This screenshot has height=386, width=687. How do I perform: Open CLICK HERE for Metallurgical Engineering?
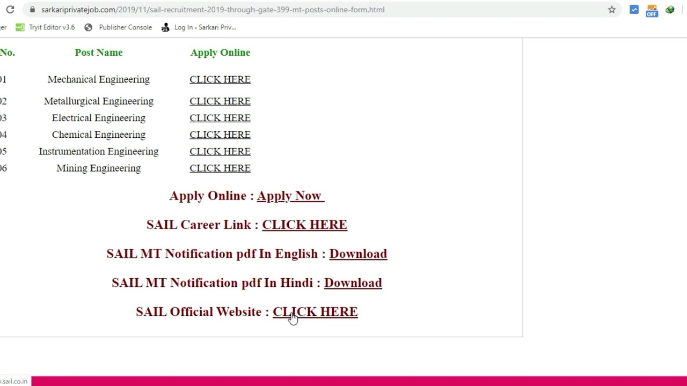pyautogui.click(x=220, y=101)
